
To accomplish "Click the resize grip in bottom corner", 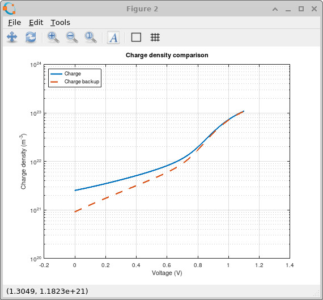I will pyautogui.click(x=316, y=293).
